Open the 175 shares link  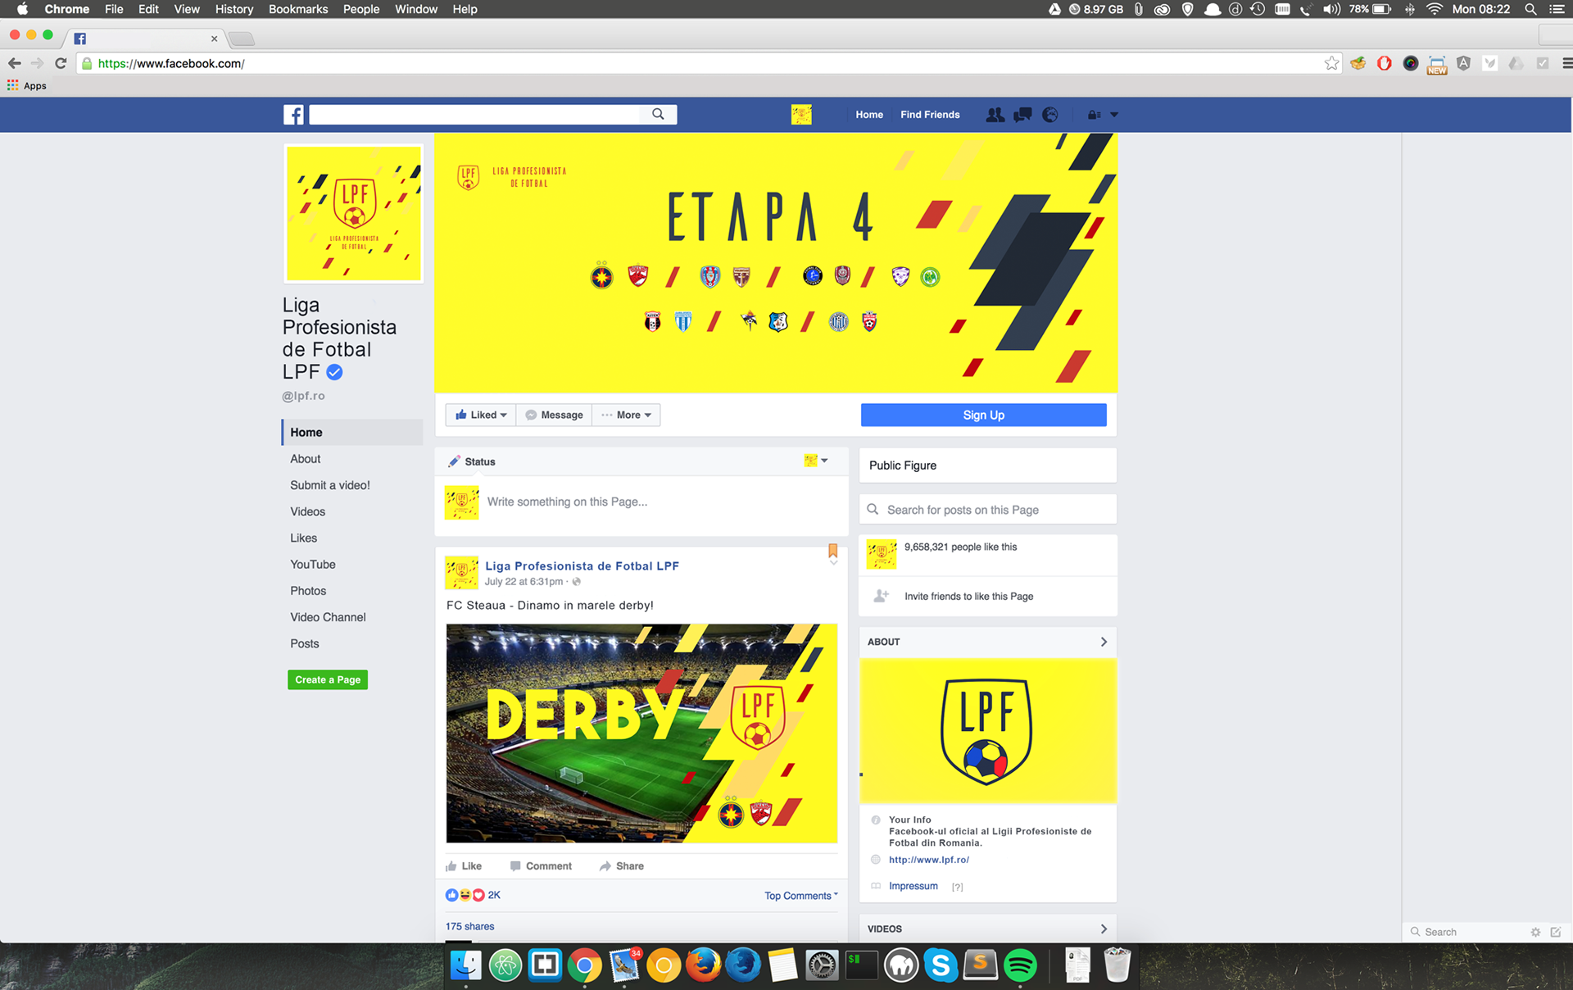(x=469, y=926)
